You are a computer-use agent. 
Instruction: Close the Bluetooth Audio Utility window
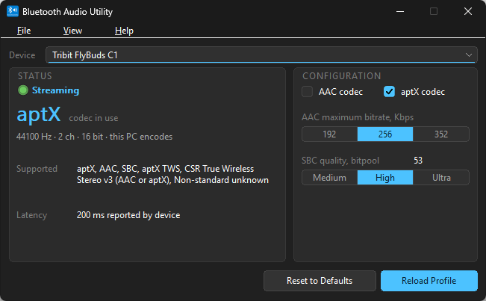[468, 11]
